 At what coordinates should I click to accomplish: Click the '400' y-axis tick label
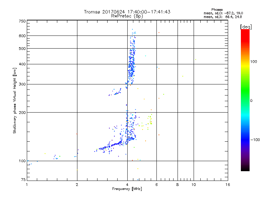(22, 64)
